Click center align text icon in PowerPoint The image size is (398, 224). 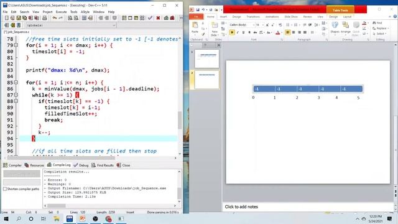(x=294, y=32)
